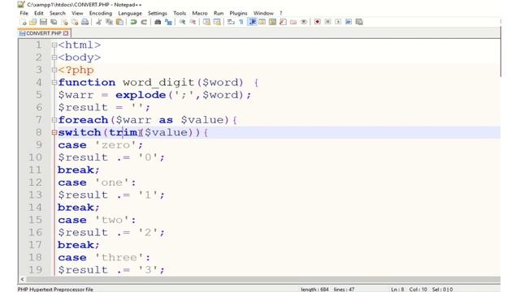Image resolution: width=520 pixels, height=292 pixels.
Task: Select the CONVERT.PHP document tab
Action: click(x=44, y=33)
